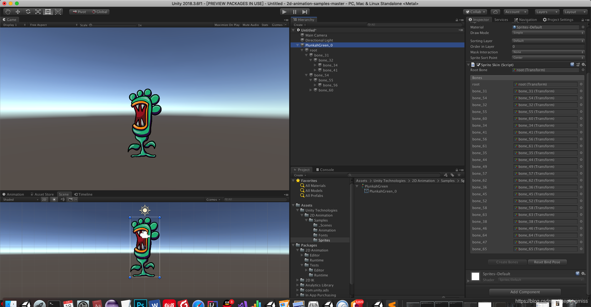Switch to Animation tab
Viewport: 591px width, 307px height.
13,194
